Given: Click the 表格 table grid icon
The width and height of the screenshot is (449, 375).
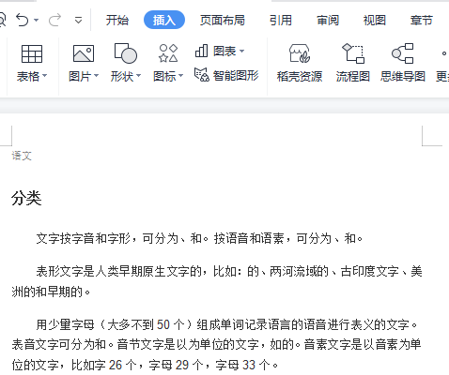Looking at the screenshot, I should coord(32,53).
